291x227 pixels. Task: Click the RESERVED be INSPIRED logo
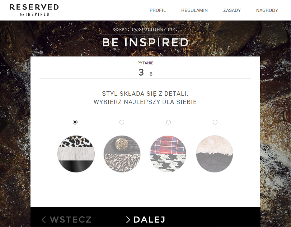click(34, 10)
